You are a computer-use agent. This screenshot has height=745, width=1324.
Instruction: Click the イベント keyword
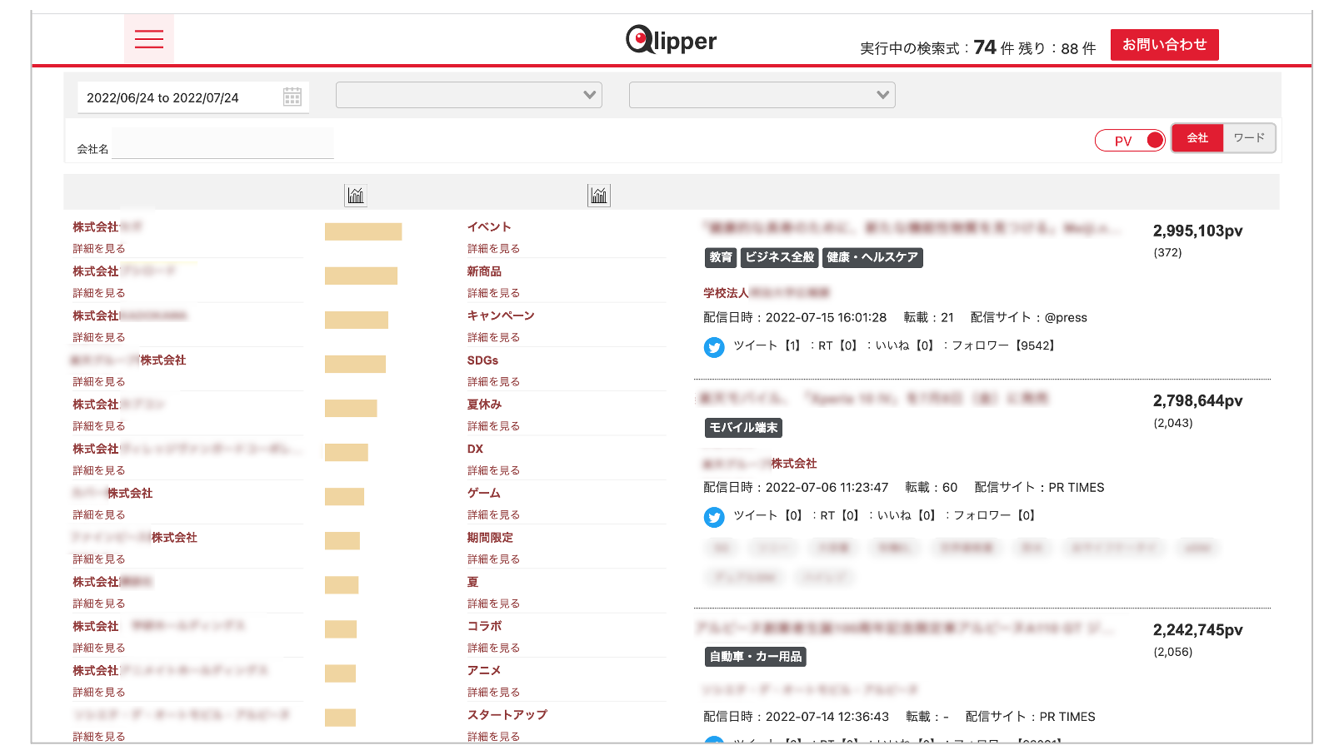click(489, 227)
